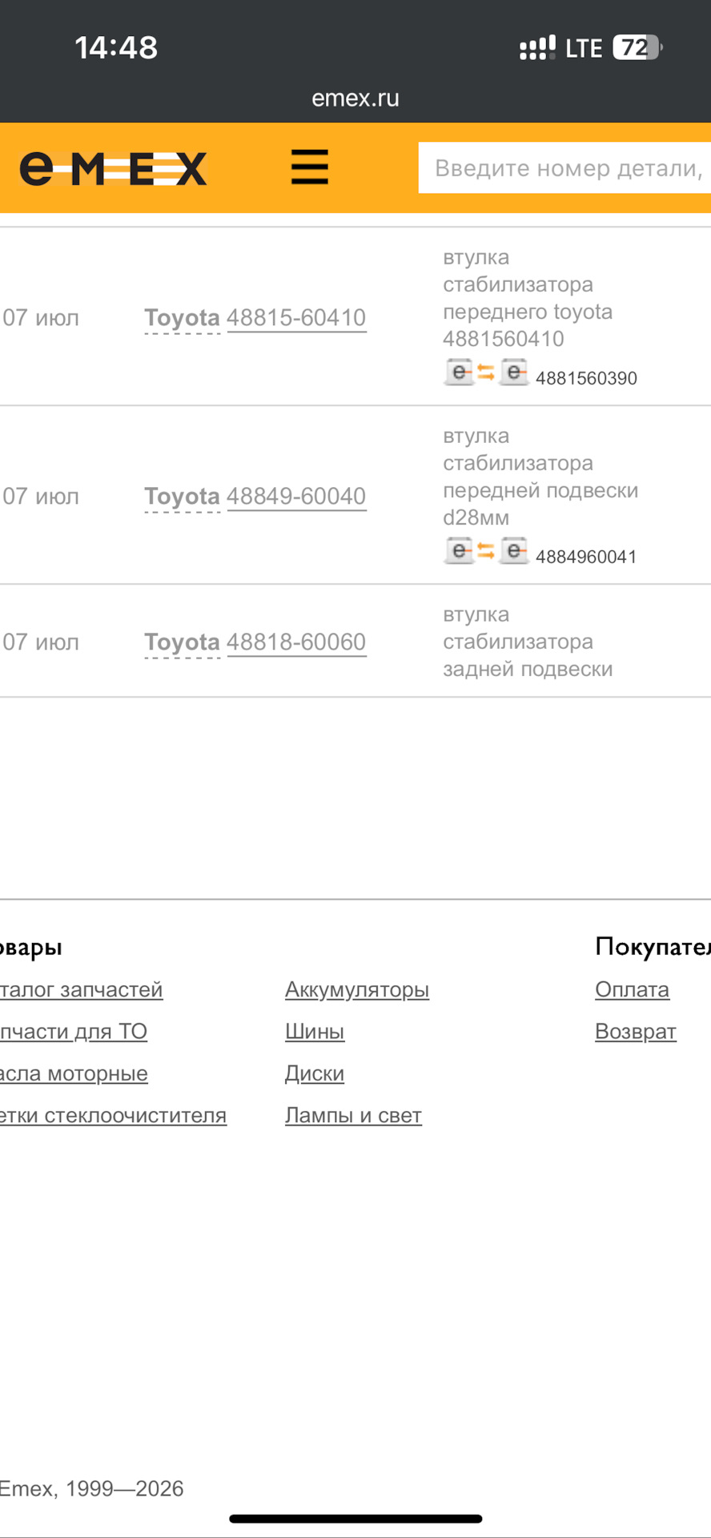Select description 'втулка стабилизатора задней подвески'
This screenshot has width=711, height=1538.
528,642
